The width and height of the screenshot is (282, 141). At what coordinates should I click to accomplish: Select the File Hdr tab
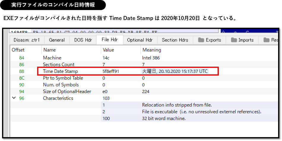110,40
